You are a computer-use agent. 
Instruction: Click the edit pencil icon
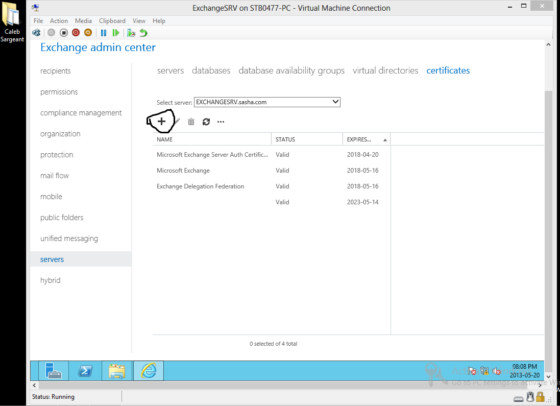pos(177,122)
